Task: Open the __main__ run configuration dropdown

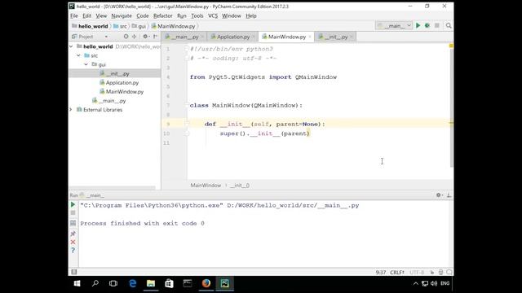Action: point(394,25)
